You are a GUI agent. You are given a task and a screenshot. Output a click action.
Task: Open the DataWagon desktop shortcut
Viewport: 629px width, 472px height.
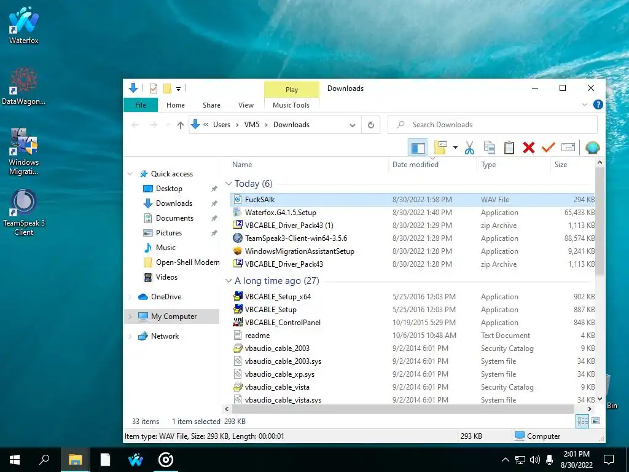24,86
